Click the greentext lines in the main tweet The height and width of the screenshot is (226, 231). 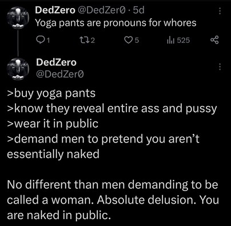pos(112,124)
